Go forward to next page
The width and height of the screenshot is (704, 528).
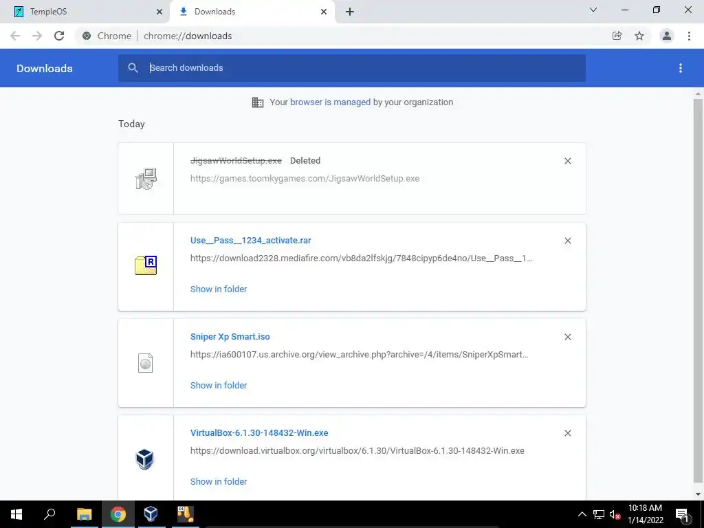[x=37, y=36]
